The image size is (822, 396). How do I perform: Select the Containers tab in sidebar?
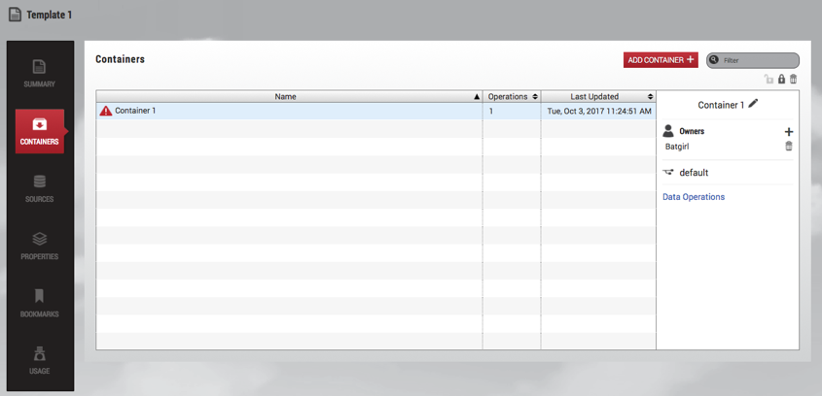(39, 131)
